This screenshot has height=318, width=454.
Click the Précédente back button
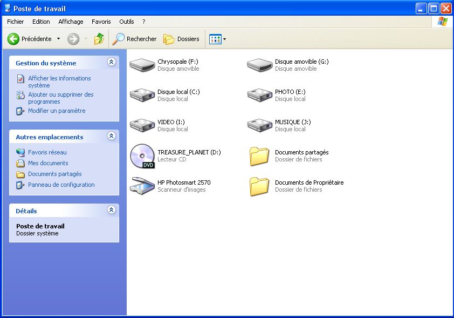click(x=30, y=39)
